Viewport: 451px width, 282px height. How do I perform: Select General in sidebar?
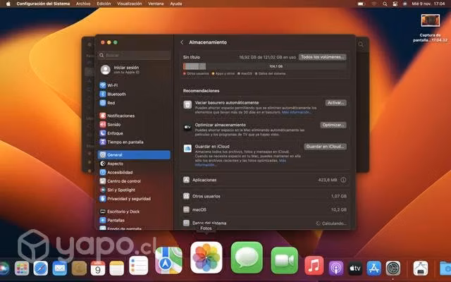point(135,155)
